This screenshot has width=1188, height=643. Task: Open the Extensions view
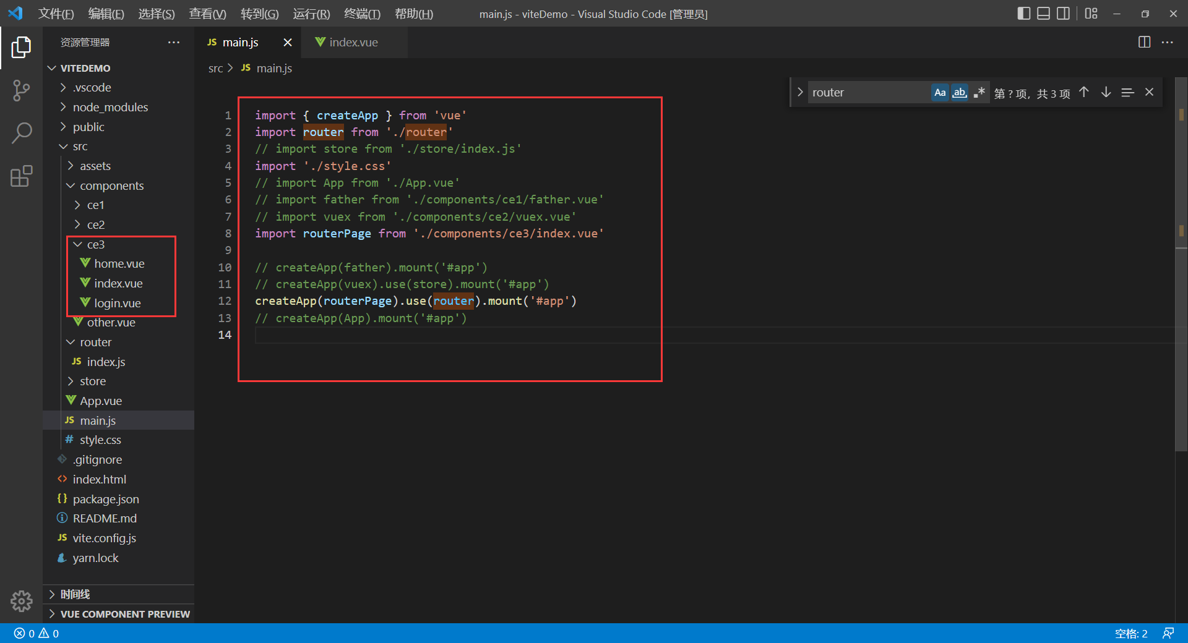point(21,176)
